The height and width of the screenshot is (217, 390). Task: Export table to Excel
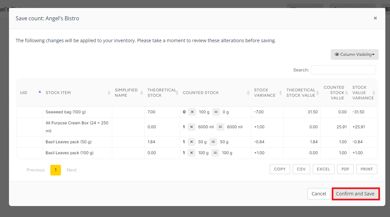point(323,169)
